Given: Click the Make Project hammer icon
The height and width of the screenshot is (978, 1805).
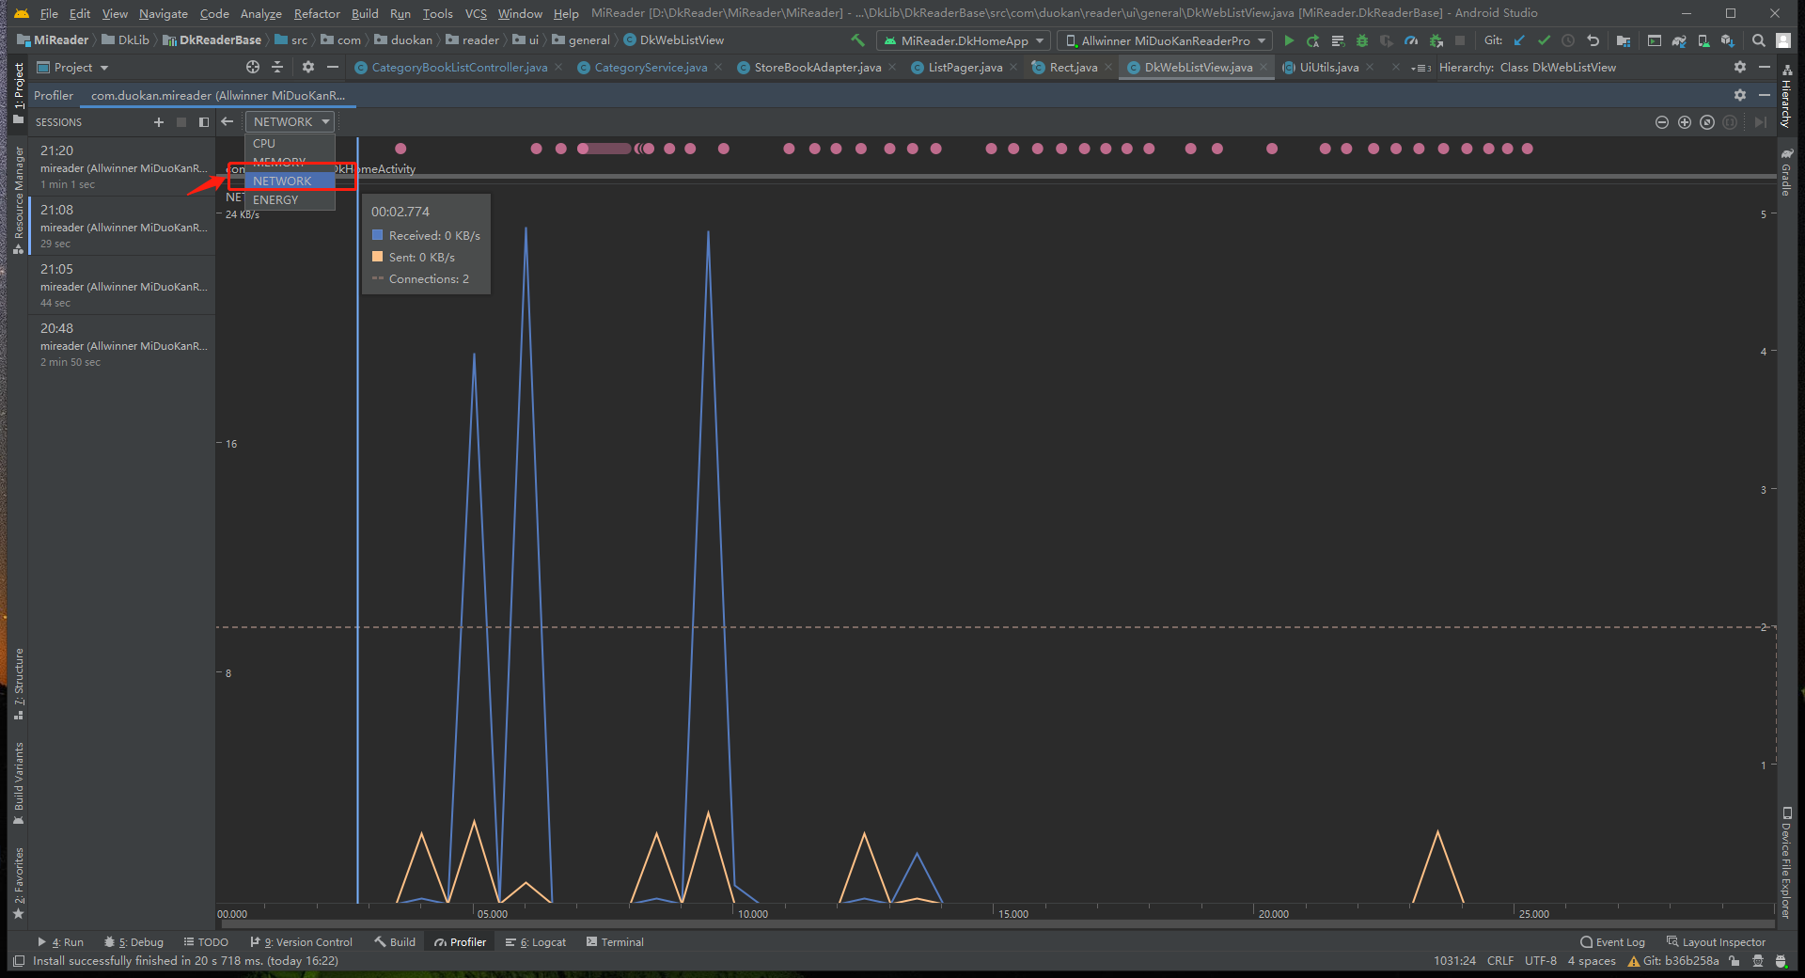Looking at the screenshot, I should point(856,40).
